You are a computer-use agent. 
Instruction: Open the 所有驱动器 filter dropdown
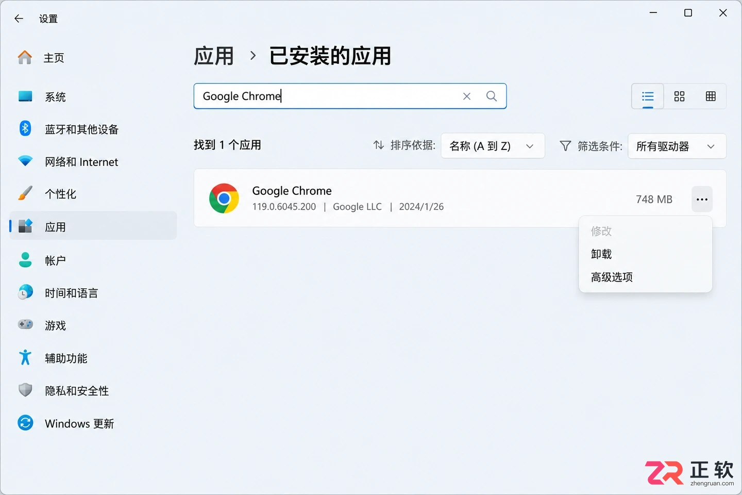coord(677,146)
